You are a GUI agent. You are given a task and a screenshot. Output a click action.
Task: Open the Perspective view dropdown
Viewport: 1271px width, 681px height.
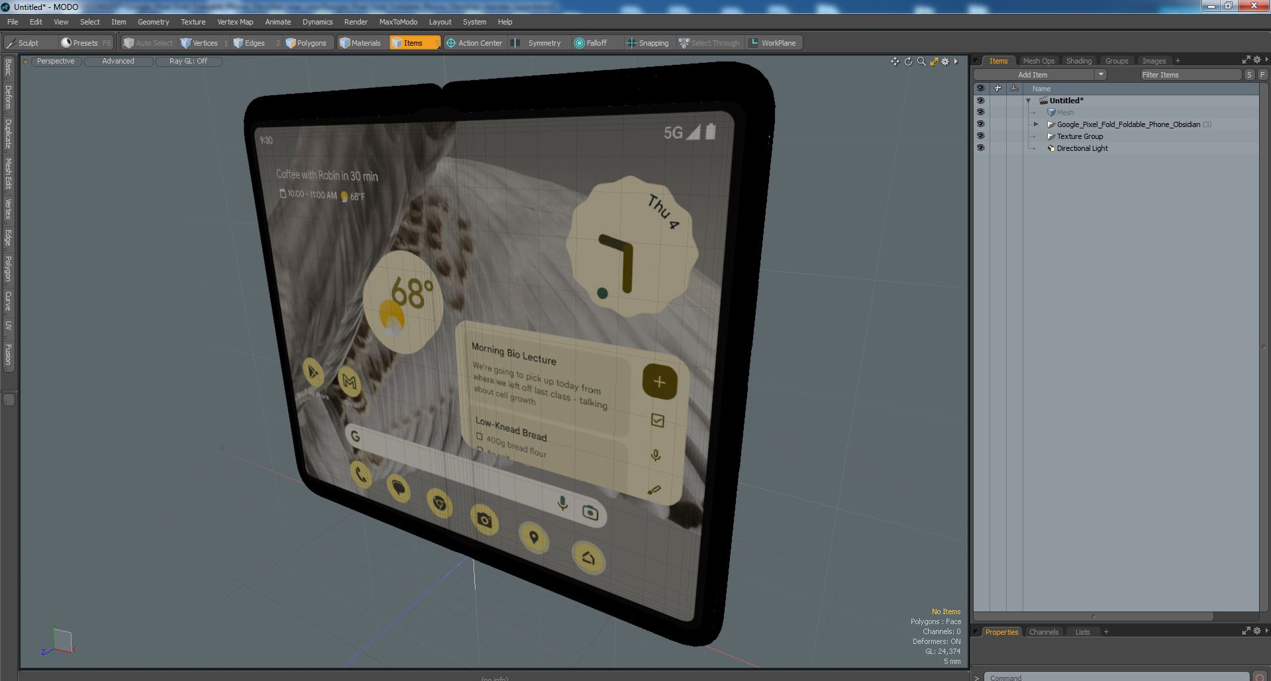[56, 61]
